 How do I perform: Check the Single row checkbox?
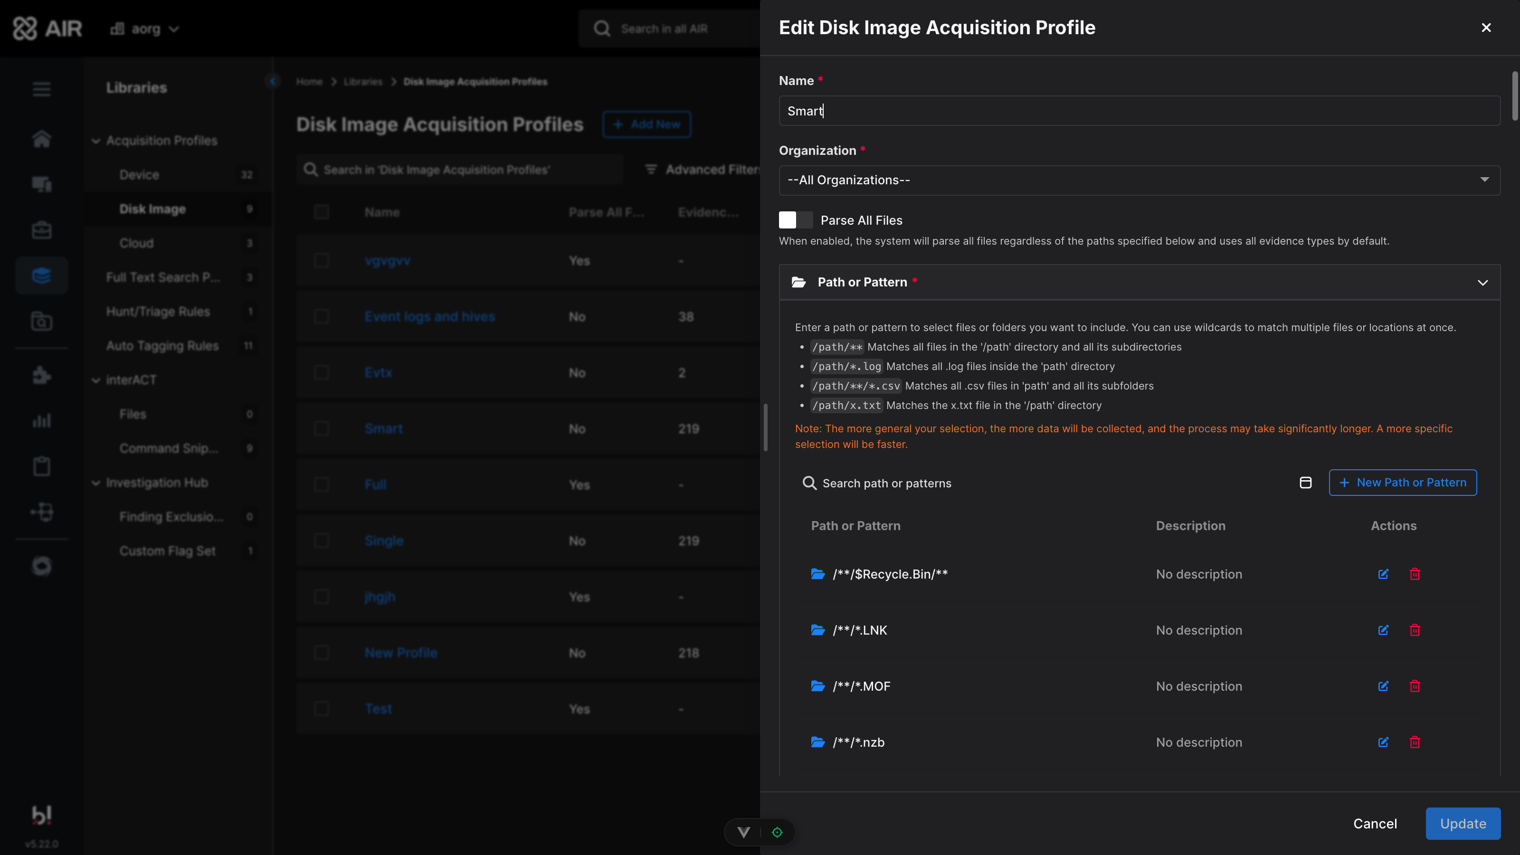321,541
